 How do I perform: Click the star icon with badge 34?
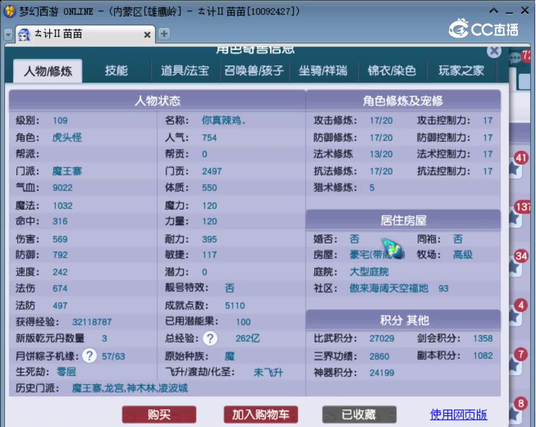[515, 266]
